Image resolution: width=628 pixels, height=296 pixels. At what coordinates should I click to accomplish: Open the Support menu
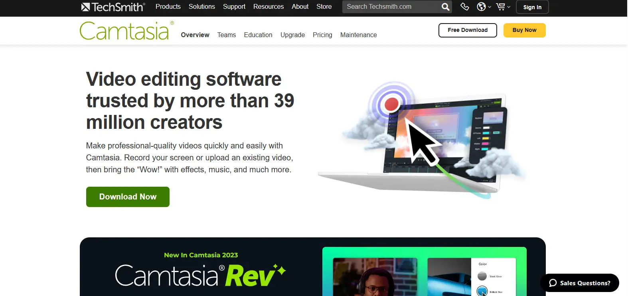pyautogui.click(x=234, y=6)
